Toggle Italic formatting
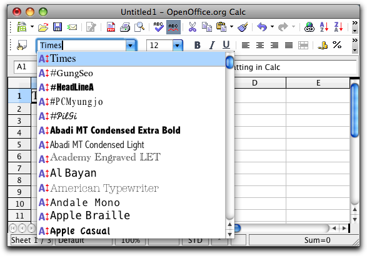The width and height of the screenshot is (367, 256). point(212,45)
